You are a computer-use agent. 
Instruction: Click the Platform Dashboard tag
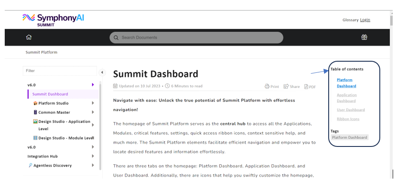349,137
